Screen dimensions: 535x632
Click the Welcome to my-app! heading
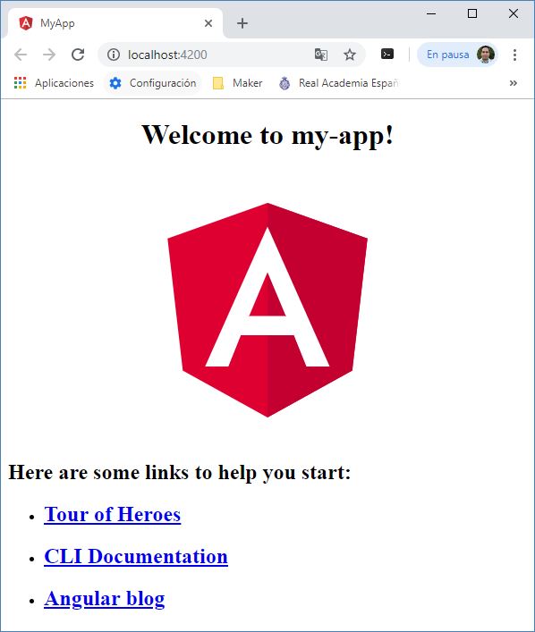267,135
